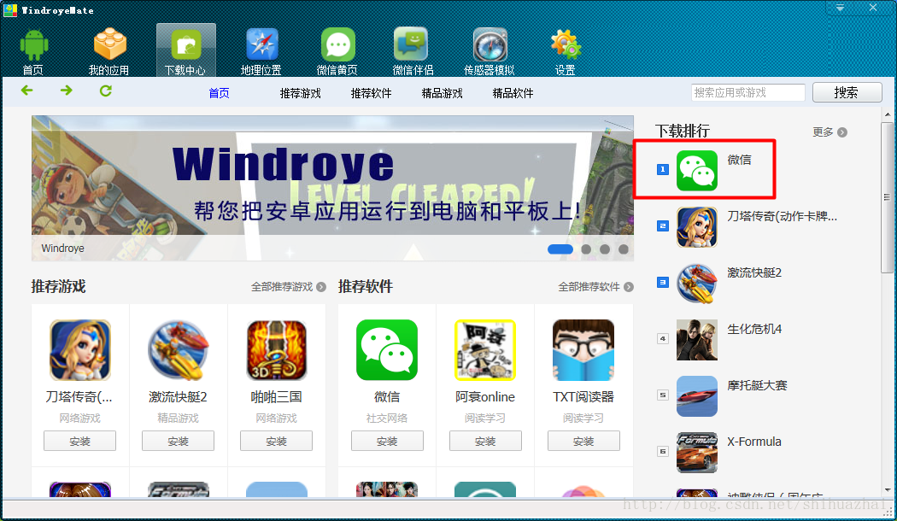Click 生化危机4 name text
897x521 pixels.
pos(754,329)
